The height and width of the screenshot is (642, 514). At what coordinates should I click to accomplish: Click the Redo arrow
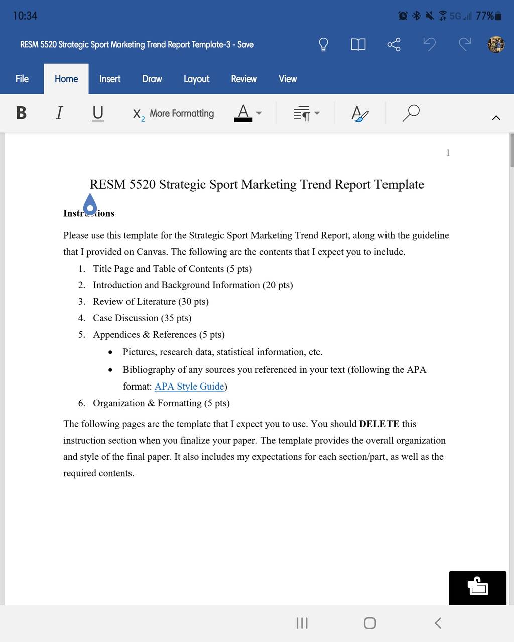point(465,44)
